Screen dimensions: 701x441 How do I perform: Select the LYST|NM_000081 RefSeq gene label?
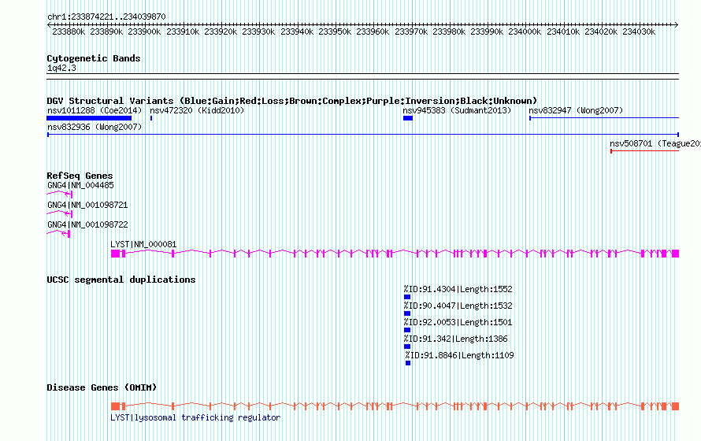[x=143, y=244]
